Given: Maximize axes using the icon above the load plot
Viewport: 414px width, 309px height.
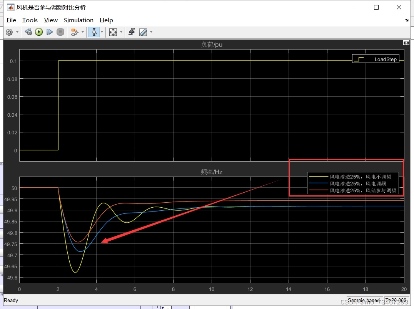Looking at the screenshot, I should [406, 43].
